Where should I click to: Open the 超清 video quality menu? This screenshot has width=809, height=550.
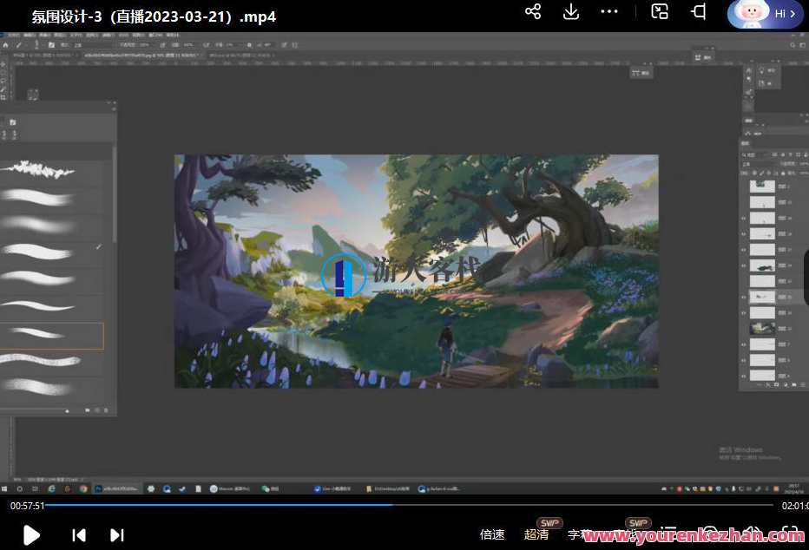pos(536,534)
